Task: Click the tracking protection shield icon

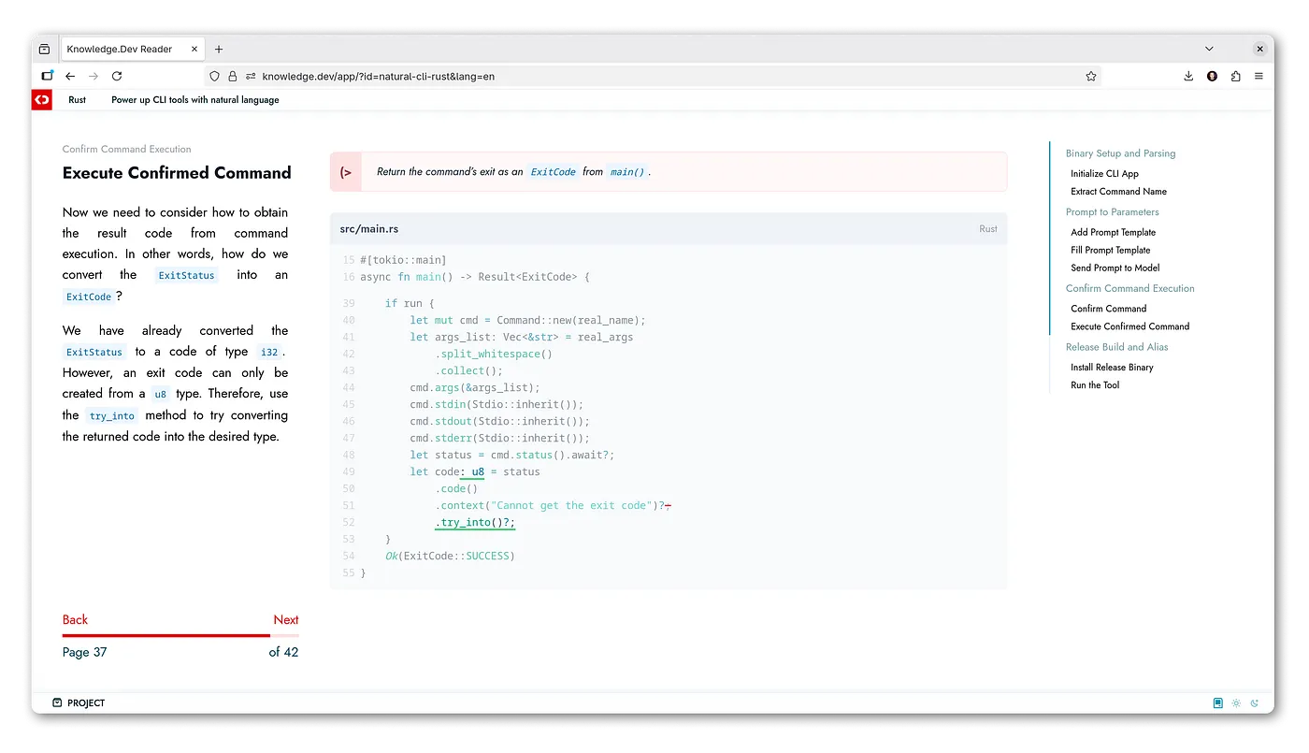Action: point(214,76)
